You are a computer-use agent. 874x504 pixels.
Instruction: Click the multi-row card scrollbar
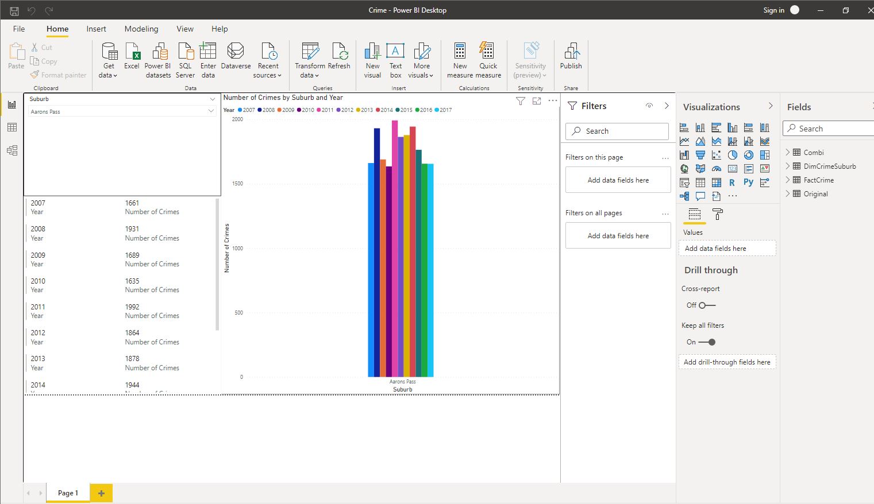click(x=217, y=264)
